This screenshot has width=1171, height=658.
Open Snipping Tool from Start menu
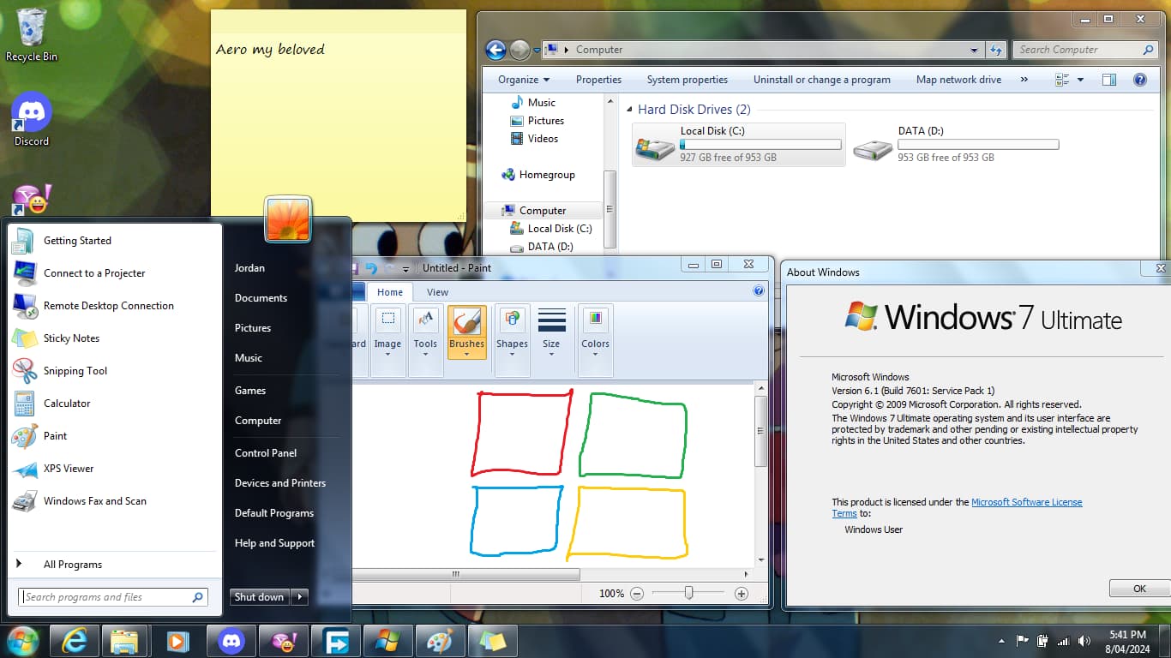point(113,371)
